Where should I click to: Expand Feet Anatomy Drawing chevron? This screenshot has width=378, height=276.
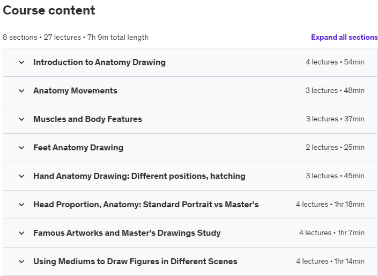pyautogui.click(x=21, y=148)
